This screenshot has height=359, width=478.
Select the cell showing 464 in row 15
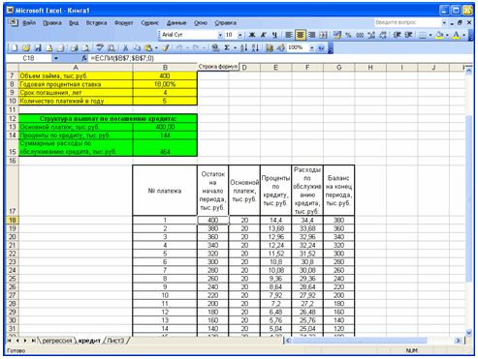tap(165, 148)
